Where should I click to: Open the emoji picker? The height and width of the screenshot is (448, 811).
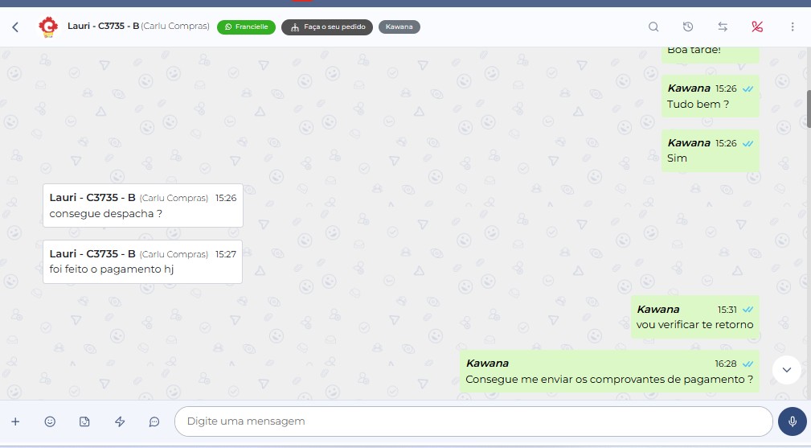tap(50, 421)
